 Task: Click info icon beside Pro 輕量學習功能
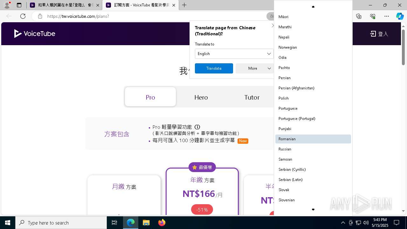(197, 127)
